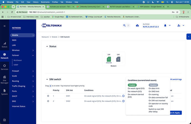Viewport: 191px width, 124px height.
Task: Open the System section icon
Action: point(4,92)
